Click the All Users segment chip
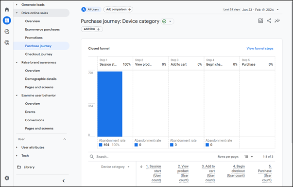 click(x=91, y=9)
